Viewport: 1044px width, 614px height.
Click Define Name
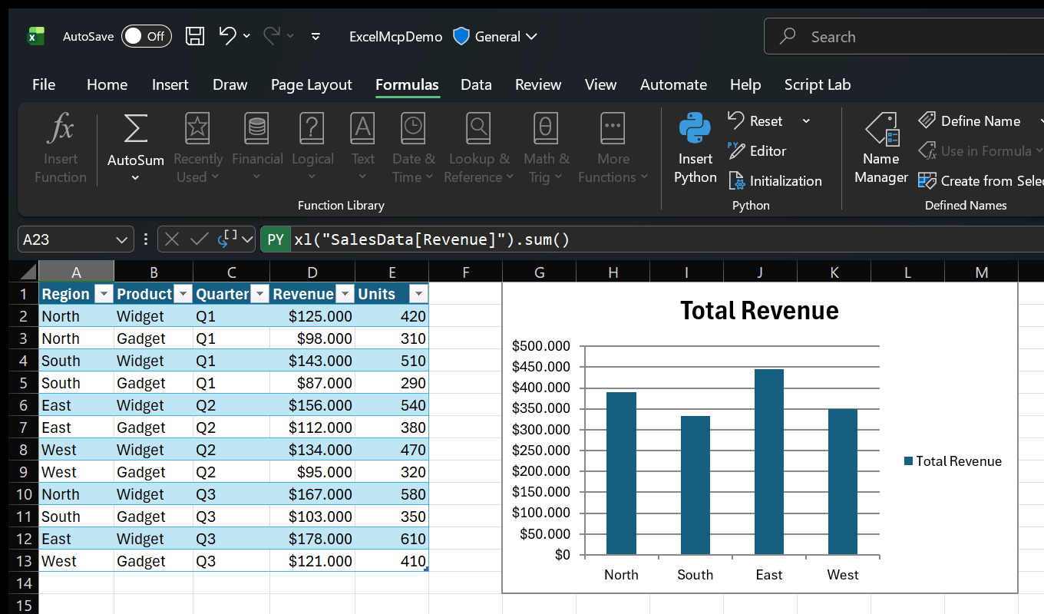coord(970,120)
